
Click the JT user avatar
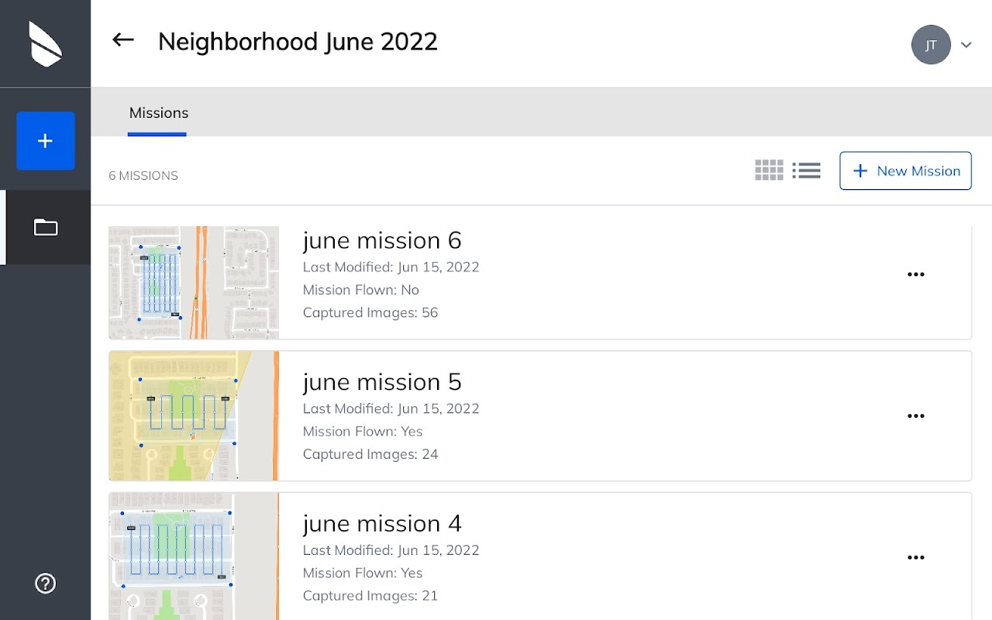(931, 45)
